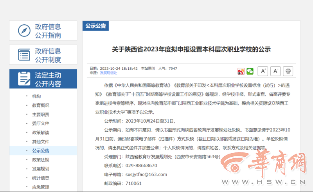Screen dimensions: 313x192
Task: Increase font size with A+ button
Action: [x=263, y=71]
